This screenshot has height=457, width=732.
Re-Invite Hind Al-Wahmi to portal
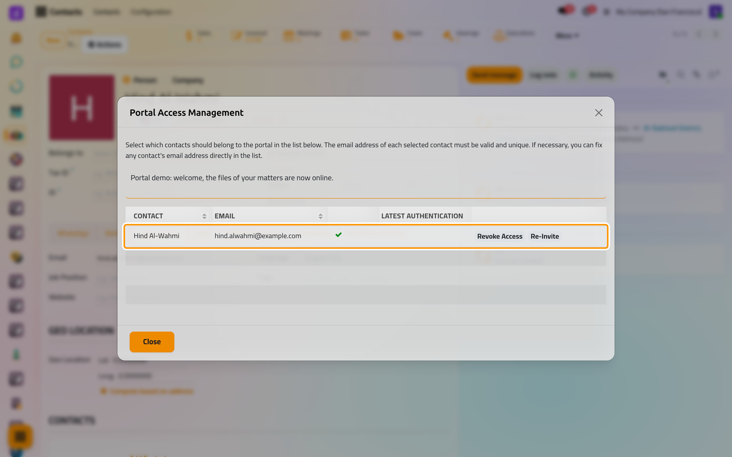(x=544, y=236)
